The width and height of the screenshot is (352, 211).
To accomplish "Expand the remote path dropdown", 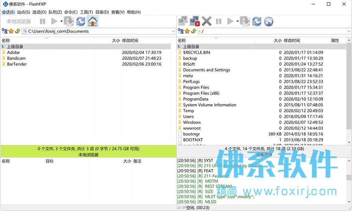I will click(x=349, y=31).
